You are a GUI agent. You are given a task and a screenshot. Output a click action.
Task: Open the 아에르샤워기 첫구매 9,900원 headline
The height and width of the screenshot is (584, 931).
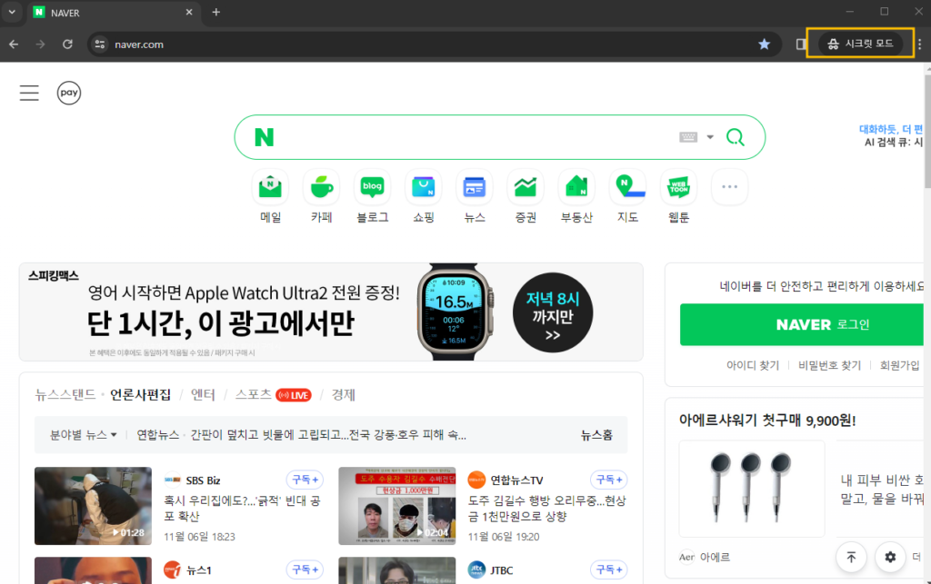pyautogui.click(x=767, y=421)
